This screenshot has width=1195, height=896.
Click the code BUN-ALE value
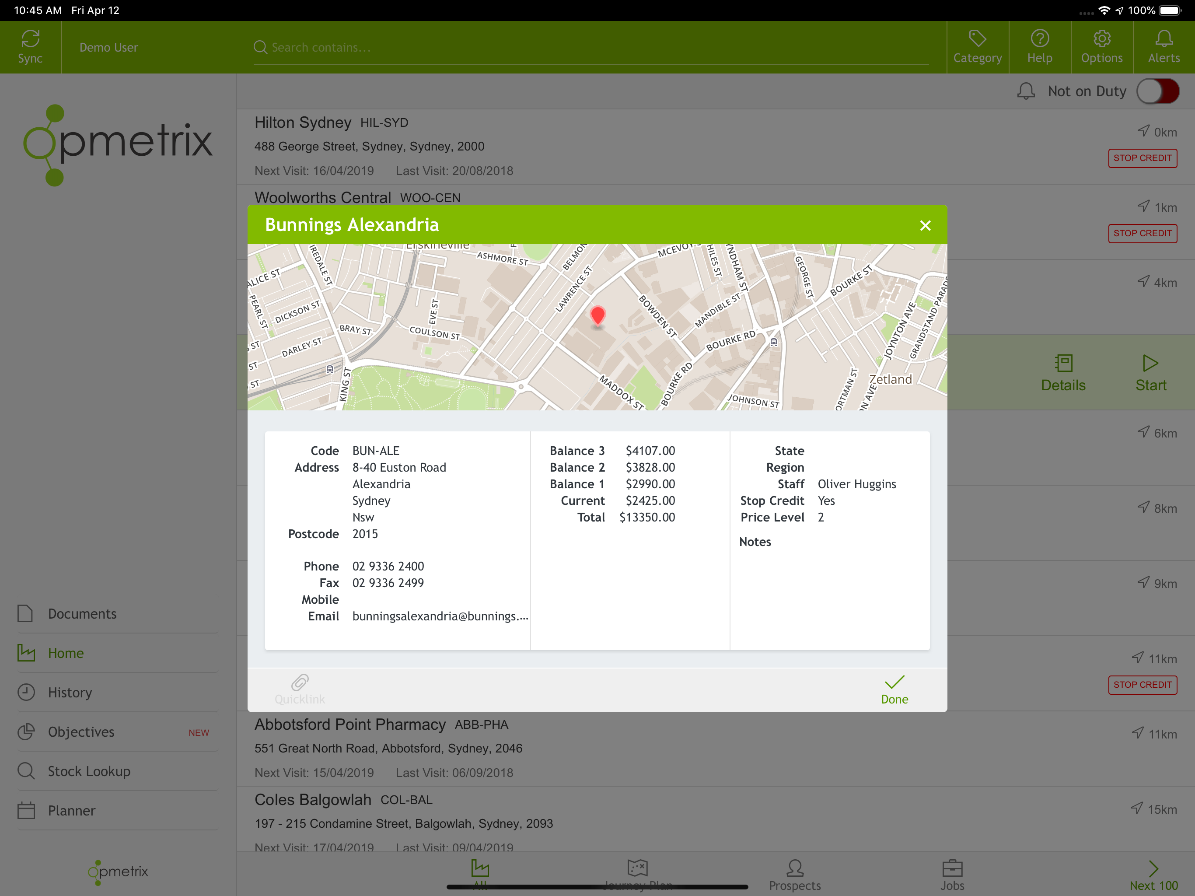tap(375, 451)
